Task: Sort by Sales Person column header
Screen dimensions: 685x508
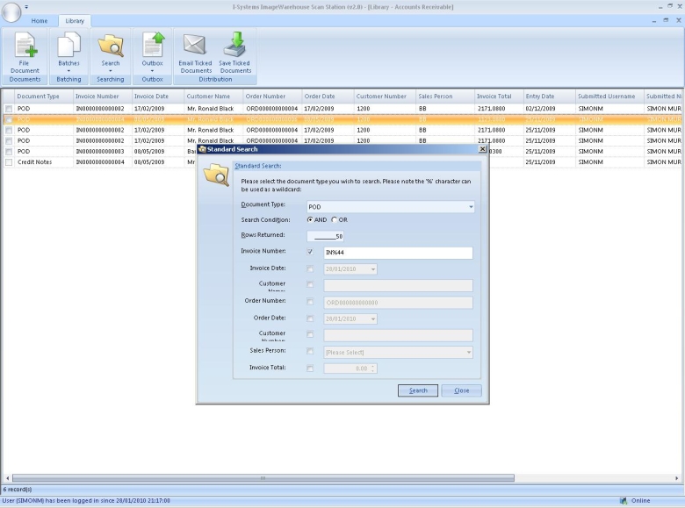Action: pos(444,97)
